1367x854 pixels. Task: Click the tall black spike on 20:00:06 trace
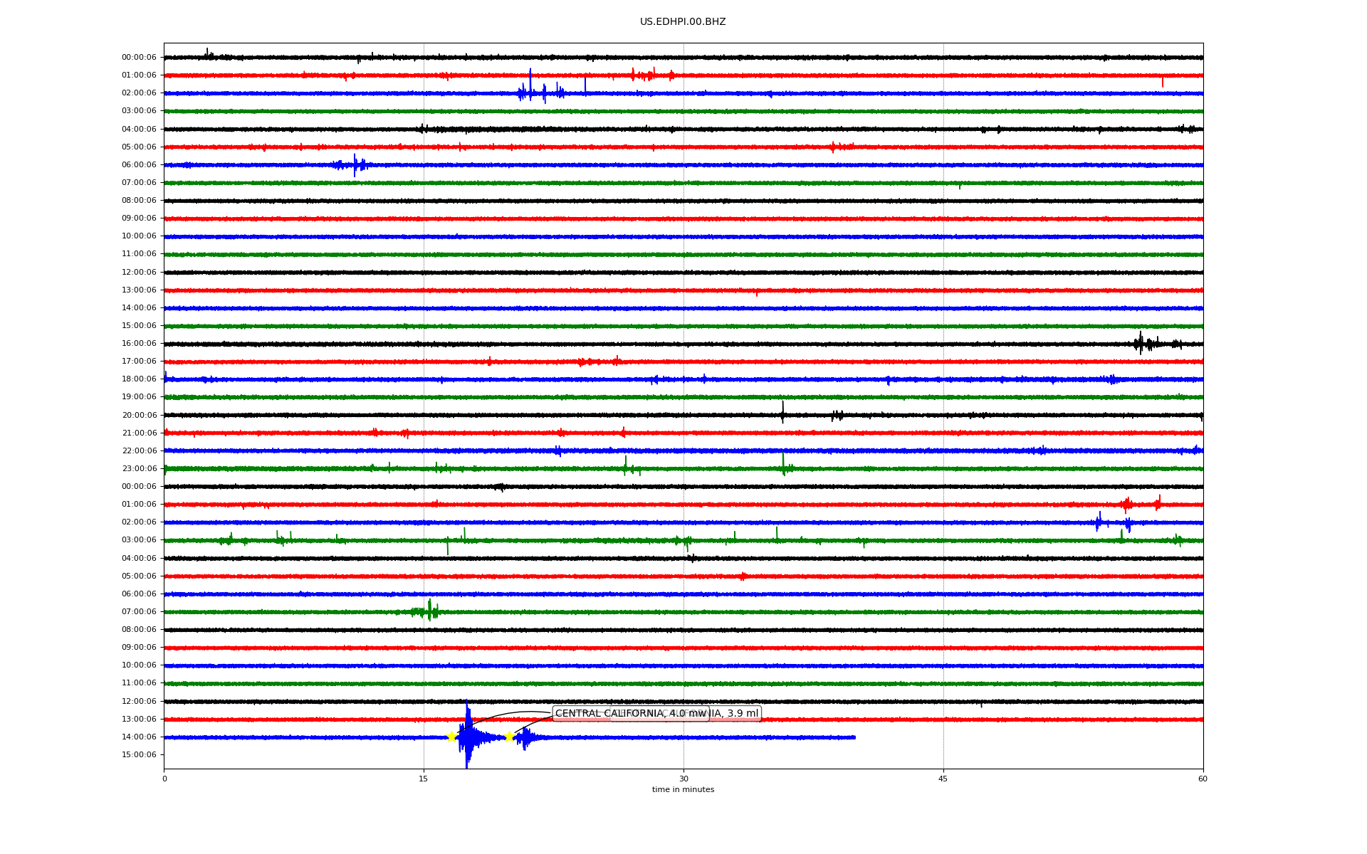pos(782,413)
